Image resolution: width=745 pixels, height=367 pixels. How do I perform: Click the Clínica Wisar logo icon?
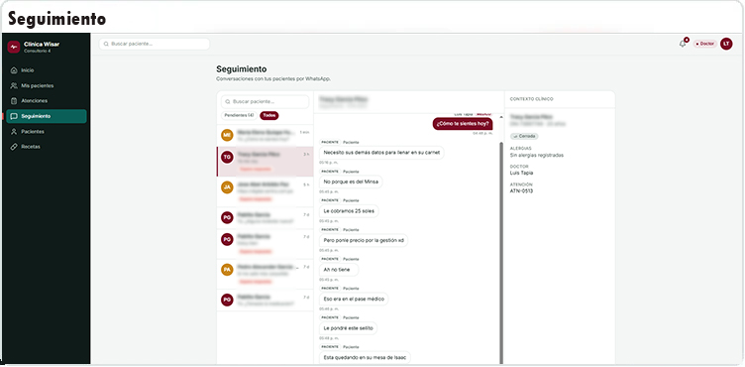[x=13, y=47]
